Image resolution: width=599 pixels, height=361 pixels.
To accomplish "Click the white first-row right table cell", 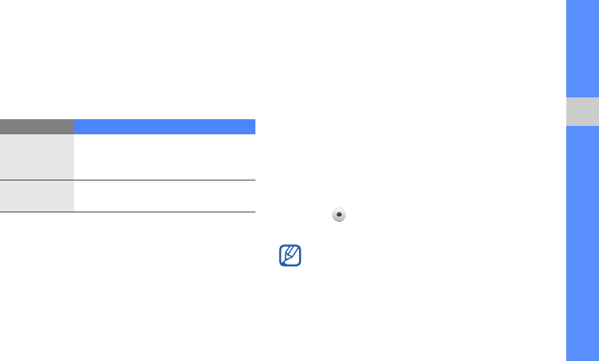I will point(165,157).
